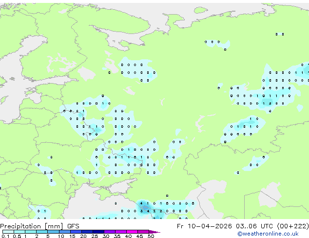Image resolution: width=309 pixels, height=238 pixels.
Task: Click the '(00+222)' forecast hour label
Action: 293,226
